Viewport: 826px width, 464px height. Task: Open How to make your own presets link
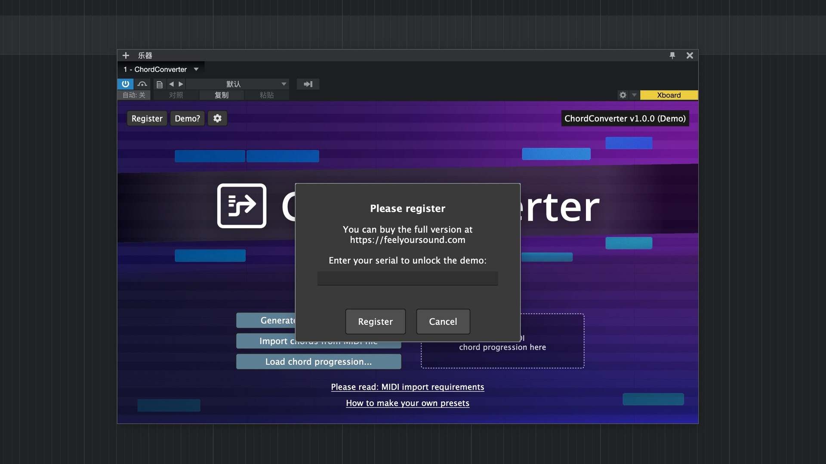coord(407,403)
